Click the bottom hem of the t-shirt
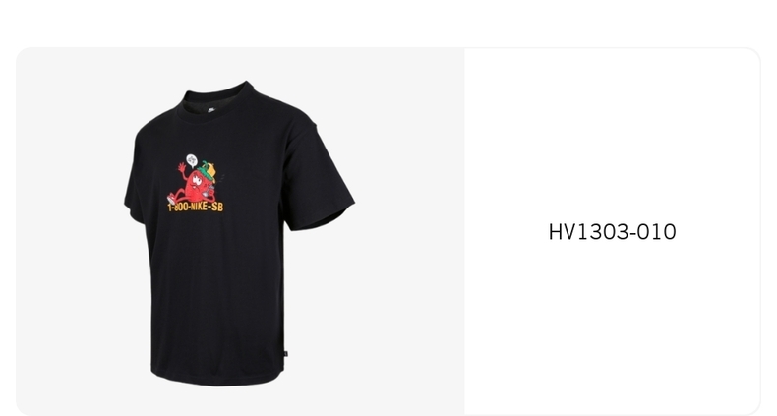This screenshot has height=416, width=777. click(x=218, y=377)
